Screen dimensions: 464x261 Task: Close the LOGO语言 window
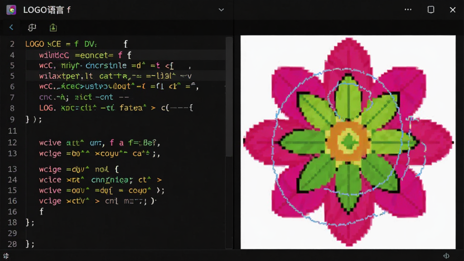[x=453, y=10]
